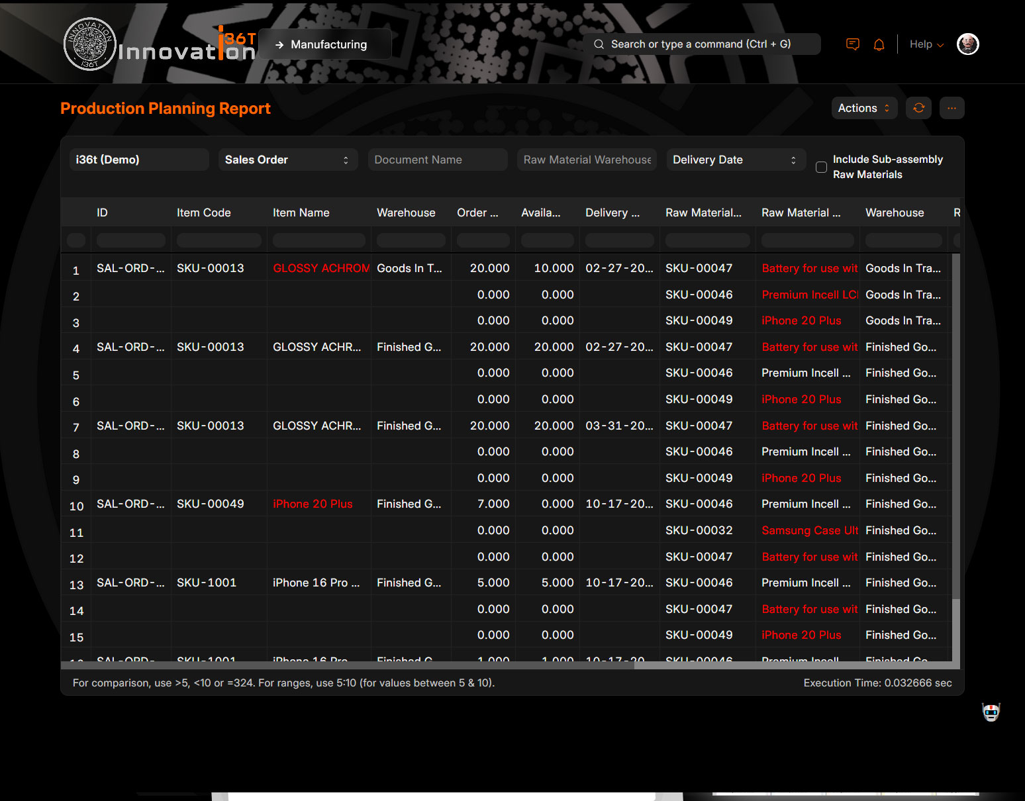Open the Help menu
The width and height of the screenshot is (1025, 801).
[x=926, y=44]
